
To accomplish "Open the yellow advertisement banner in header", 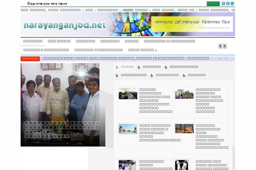I will [x=192, y=24].
